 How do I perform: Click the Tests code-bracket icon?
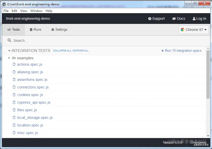pos(9,30)
